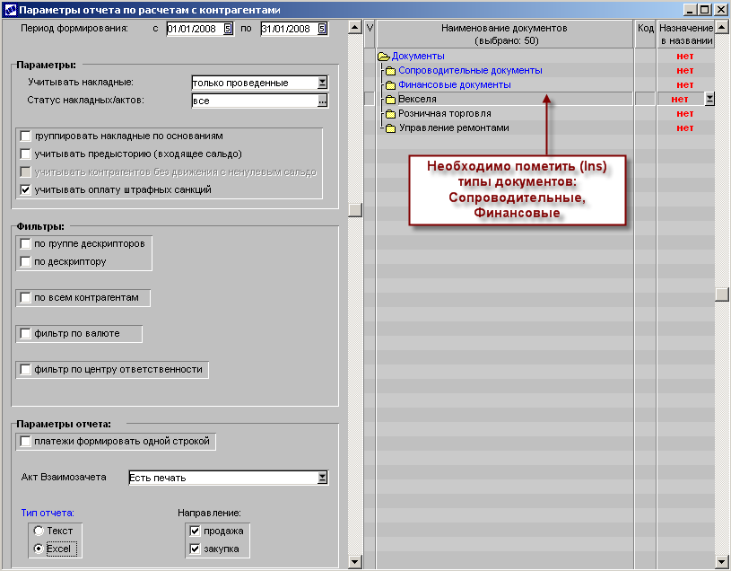Open calendar picker for end date 31/01/2008
The image size is (731, 571).
click(322, 29)
